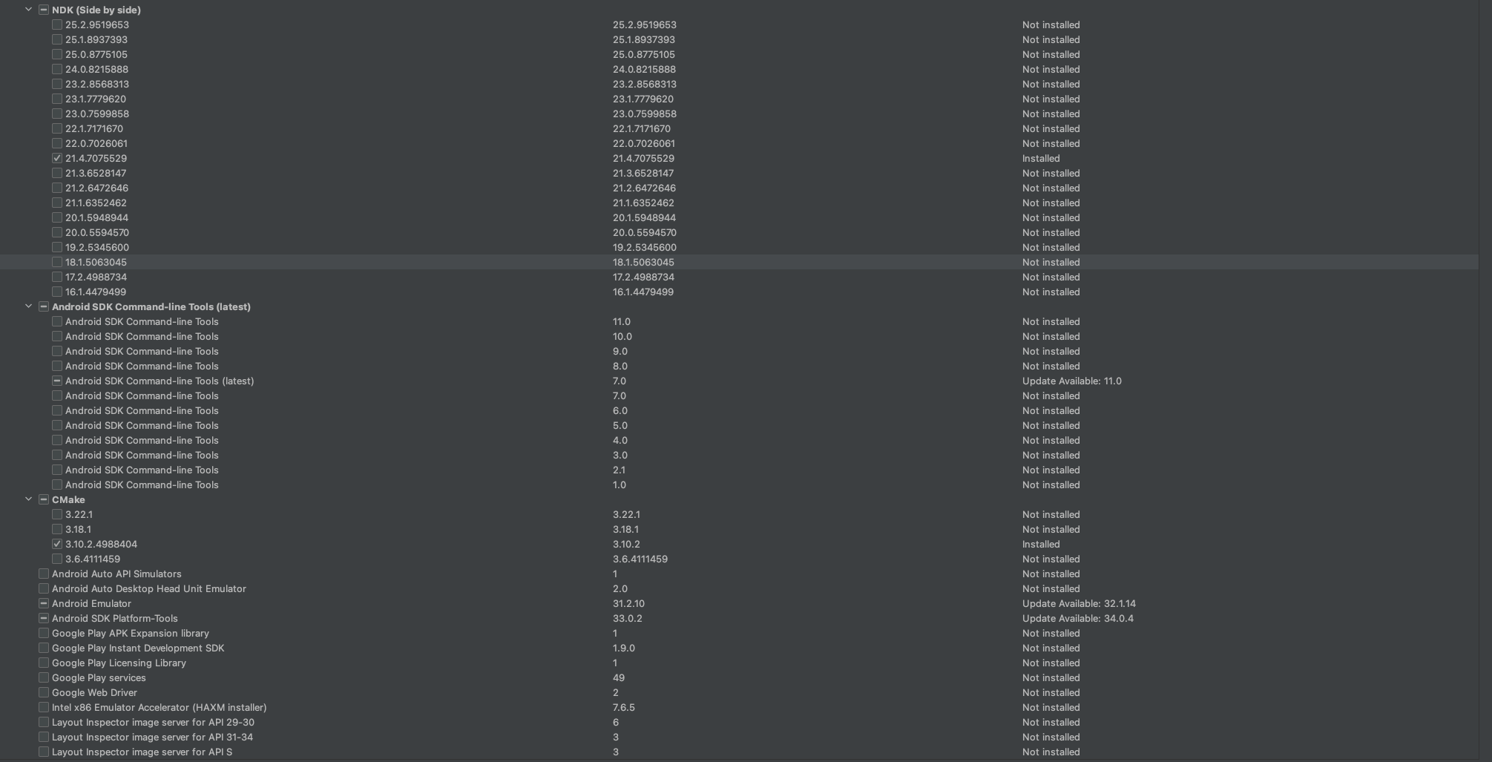Check Layout Inspector image server API 29-30
The width and height of the screenshot is (1492, 762).
pyautogui.click(x=44, y=722)
